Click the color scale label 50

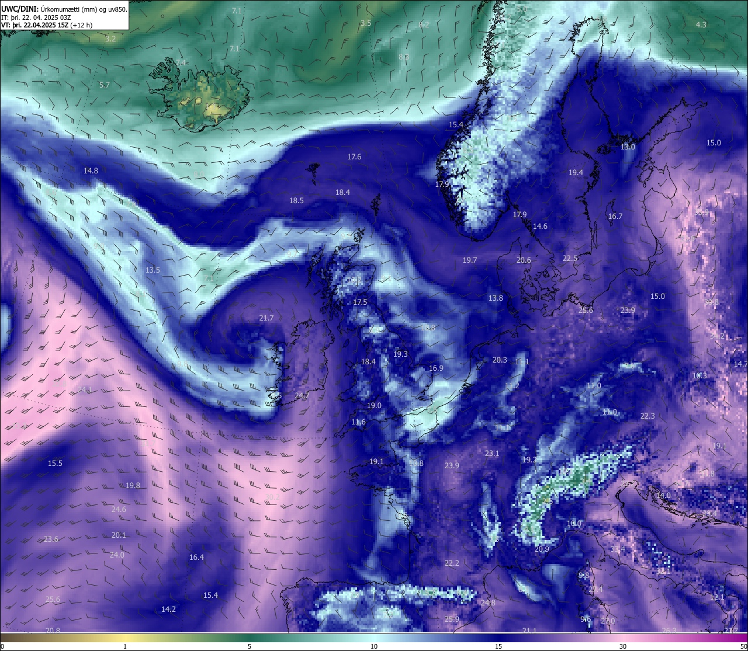[x=743, y=646]
